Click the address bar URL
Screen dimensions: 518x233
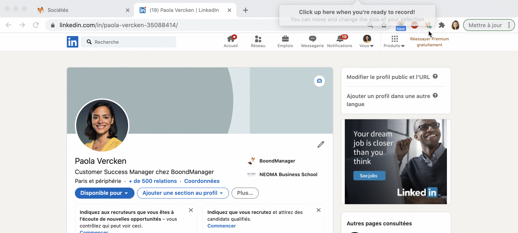coord(119,25)
